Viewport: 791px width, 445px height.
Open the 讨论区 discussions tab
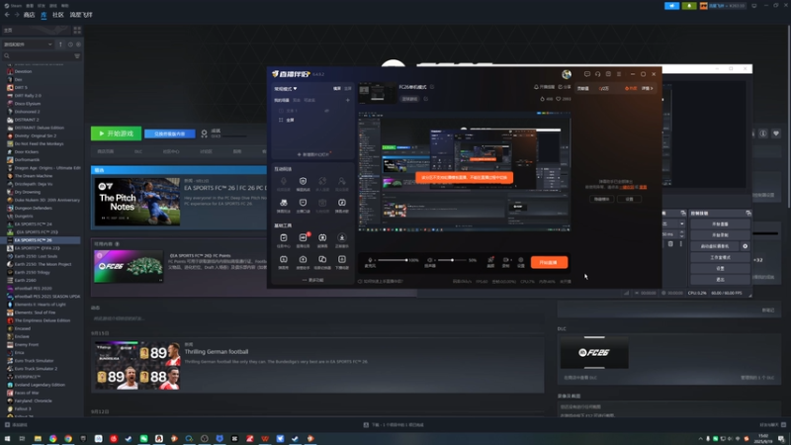pos(206,151)
